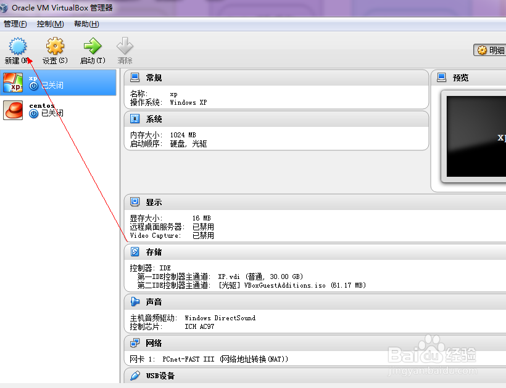Click the 声音 section speaker icon
This screenshot has width=506, height=388.
pyautogui.click(x=134, y=301)
